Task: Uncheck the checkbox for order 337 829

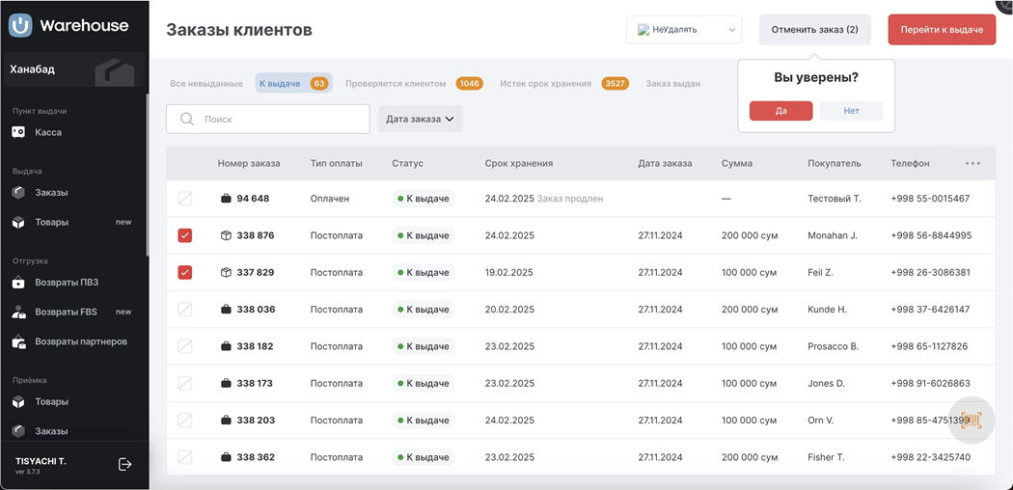Action: pos(185,272)
